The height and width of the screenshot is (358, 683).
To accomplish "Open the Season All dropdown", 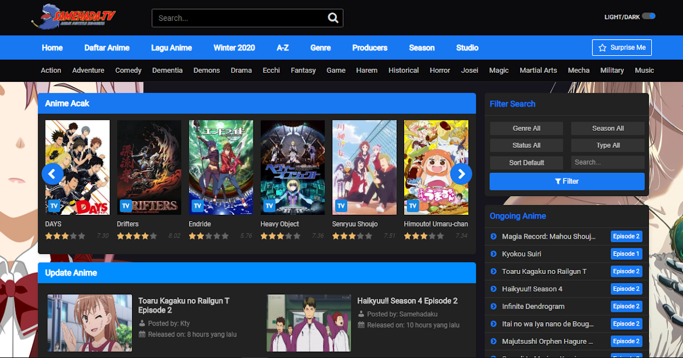I will tap(608, 128).
